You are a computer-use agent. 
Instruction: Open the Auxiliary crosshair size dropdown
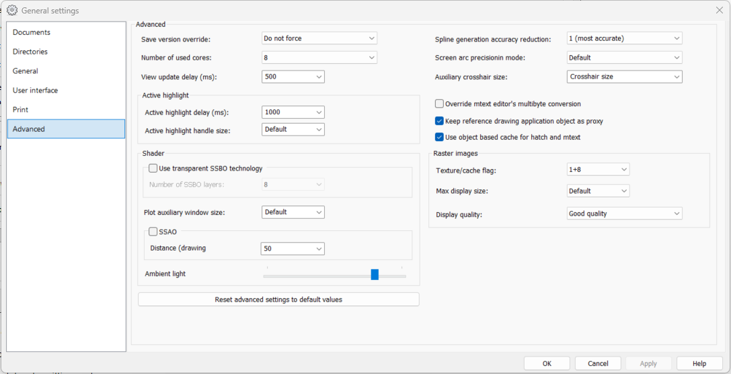624,77
